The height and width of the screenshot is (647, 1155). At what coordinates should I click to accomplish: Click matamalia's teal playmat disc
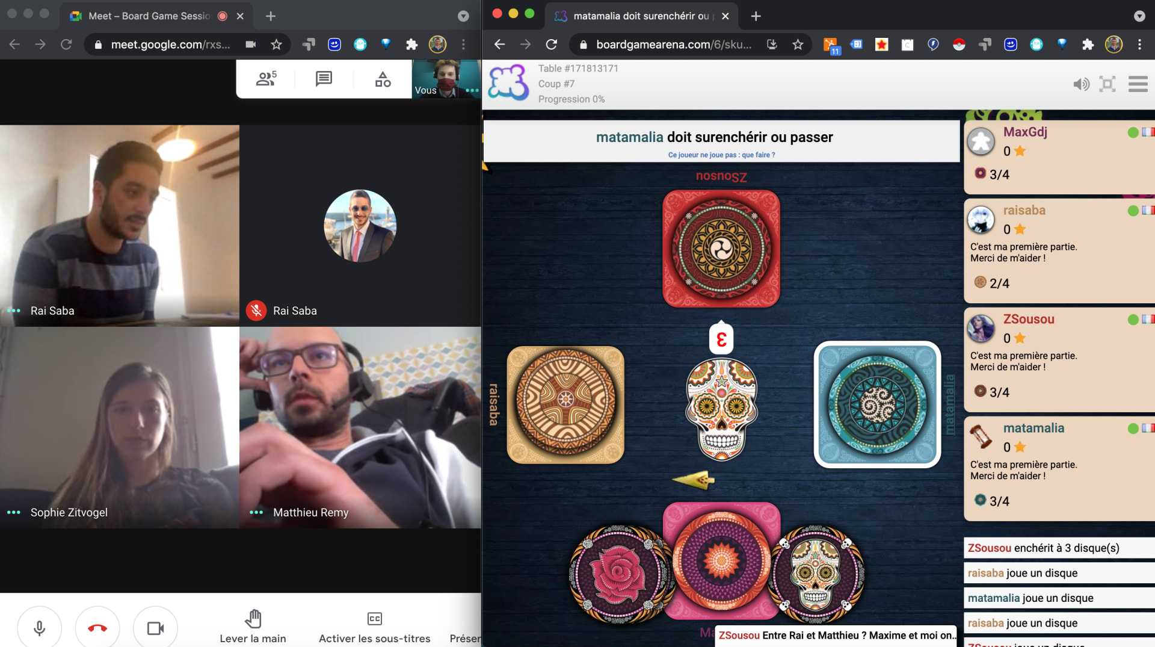coord(877,404)
